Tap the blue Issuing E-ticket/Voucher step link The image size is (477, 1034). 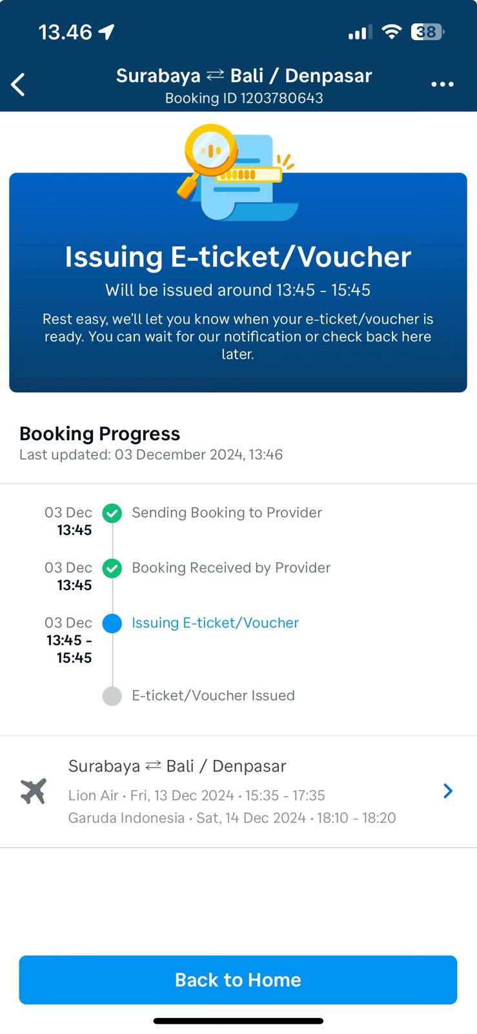[215, 623]
